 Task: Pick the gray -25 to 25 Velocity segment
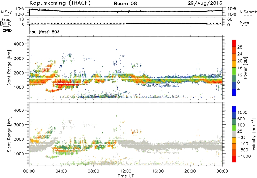[234, 134]
